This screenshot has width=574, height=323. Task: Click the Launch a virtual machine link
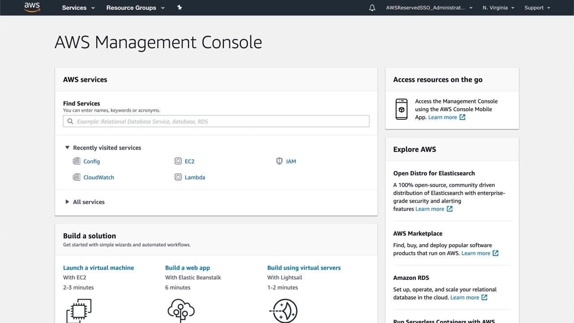click(x=99, y=268)
